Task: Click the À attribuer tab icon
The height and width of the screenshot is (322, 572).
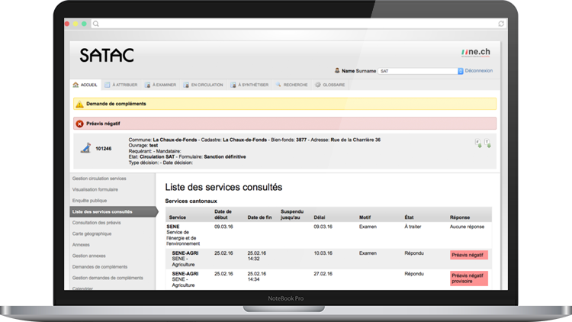Action: point(108,85)
